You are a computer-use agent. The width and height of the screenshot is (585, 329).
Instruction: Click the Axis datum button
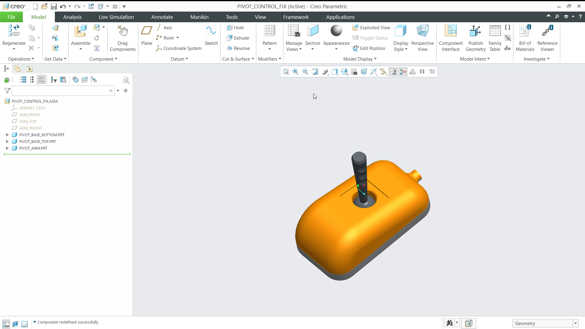click(165, 27)
